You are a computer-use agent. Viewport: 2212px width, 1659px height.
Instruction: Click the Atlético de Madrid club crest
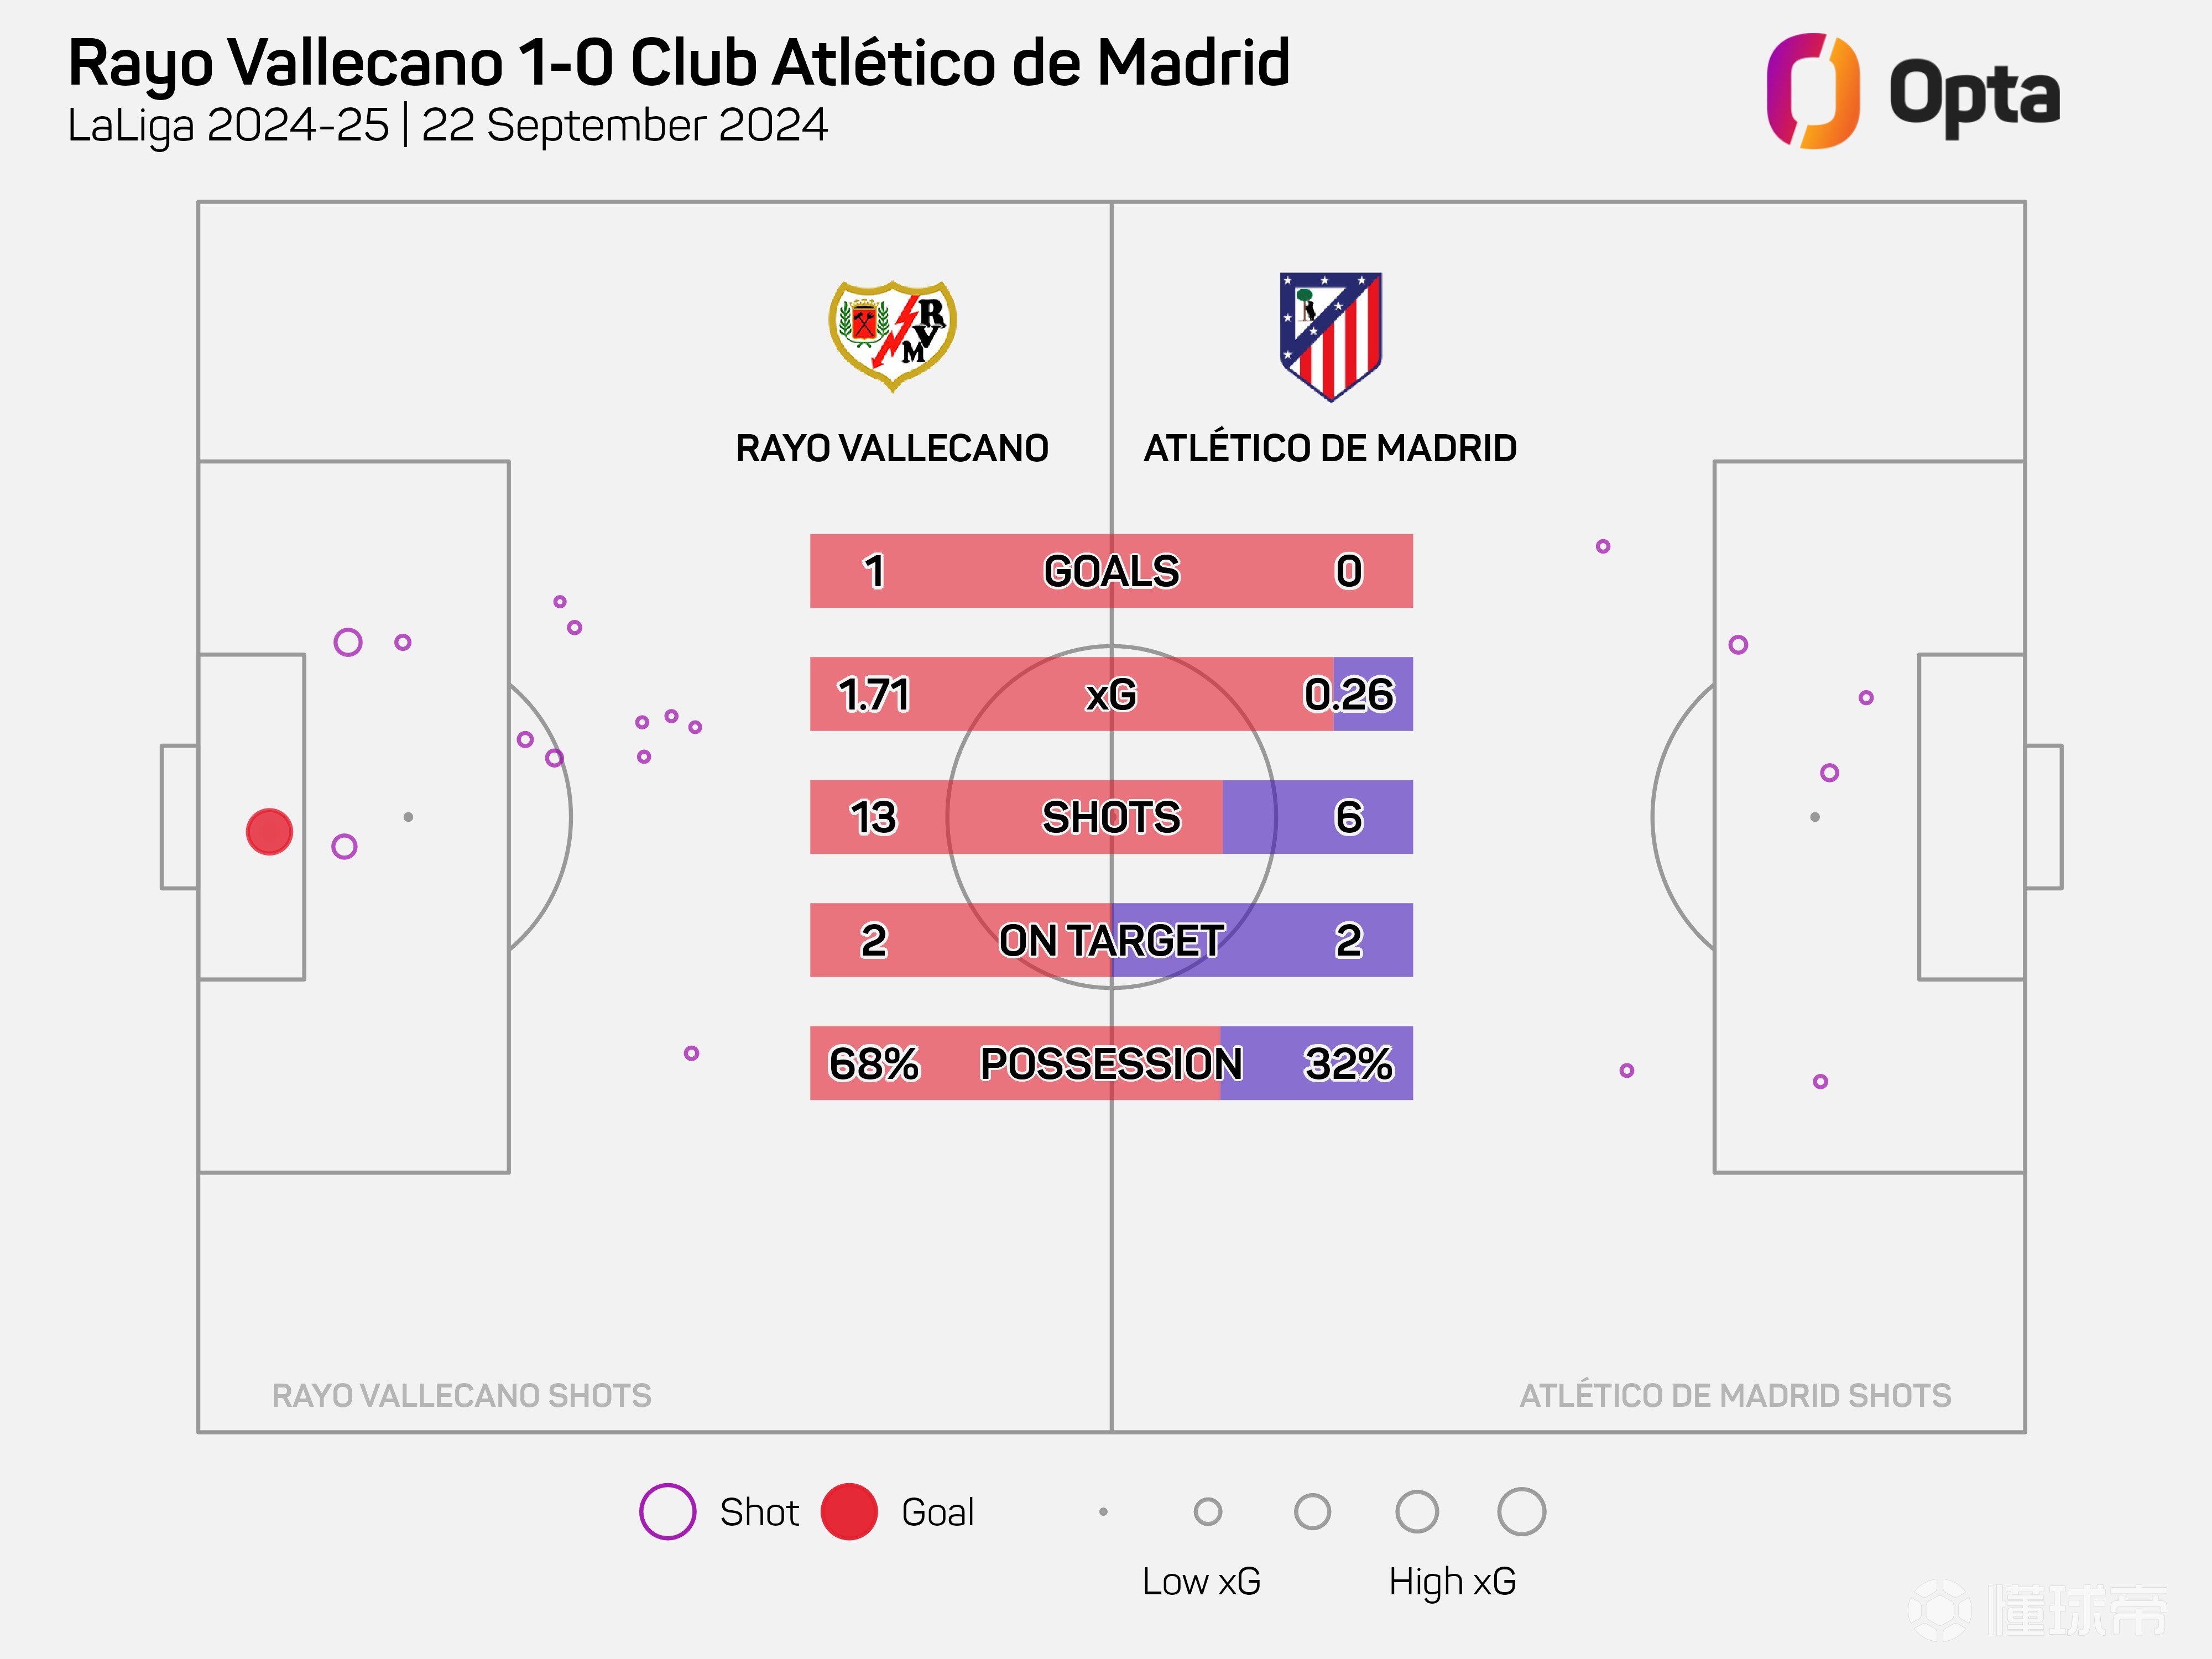point(1330,336)
